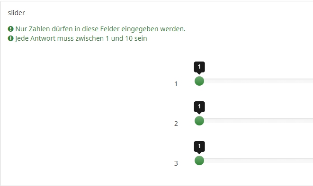Click the value tooltip above slider 3
The width and height of the screenshot is (313, 186).
(x=199, y=147)
